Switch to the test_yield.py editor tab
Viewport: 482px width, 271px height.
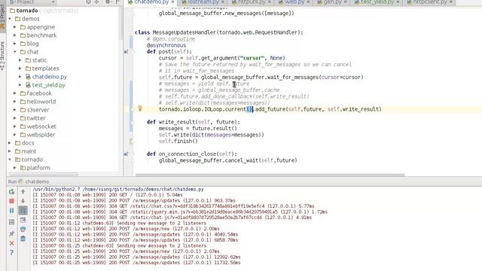(377, 2)
